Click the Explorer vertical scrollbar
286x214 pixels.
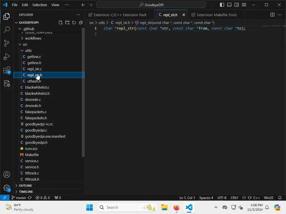click(83, 92)
